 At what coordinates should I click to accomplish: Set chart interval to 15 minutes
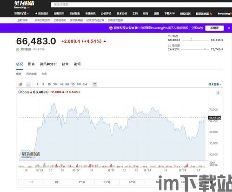49,84
